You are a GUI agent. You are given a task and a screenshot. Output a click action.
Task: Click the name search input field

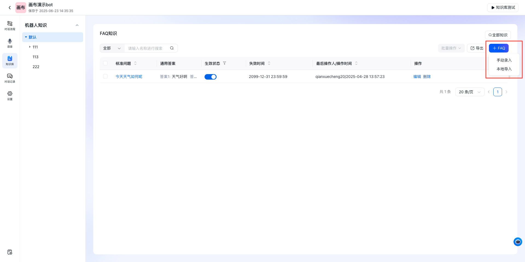point(148,48)
